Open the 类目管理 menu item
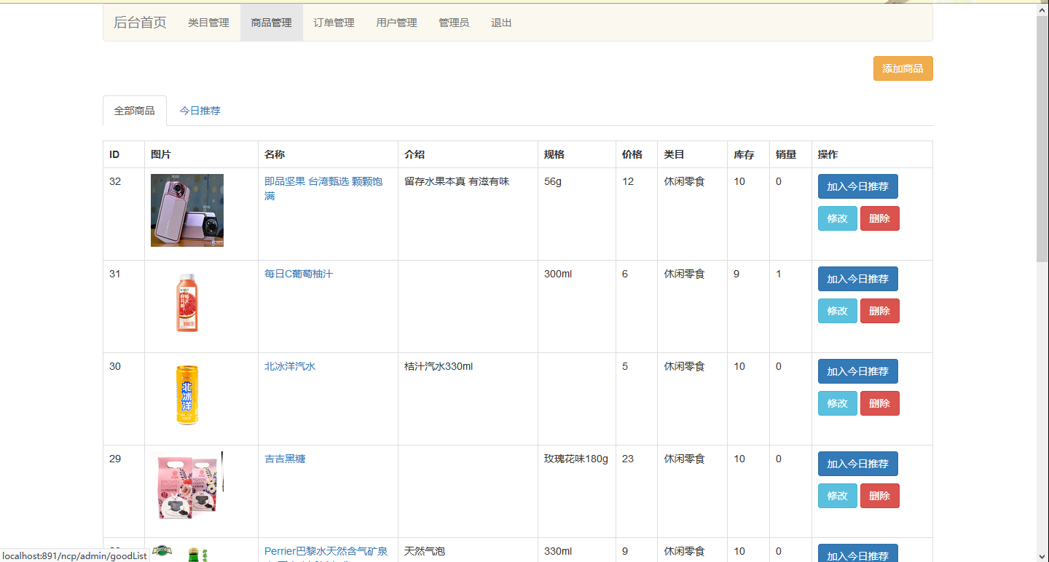The height and width of the screenshot is (562, 1049). pos(208,23)
